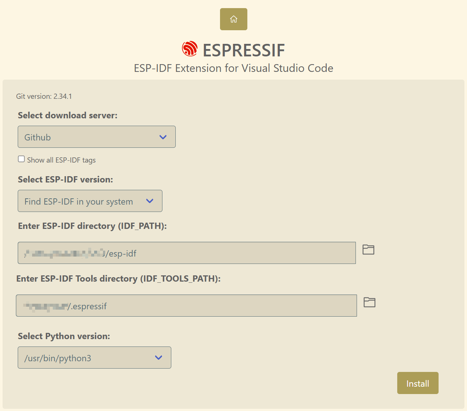Expand the Select ESP-IDF version dropdown
This screenshot has width=467, height=411.
[90, 201]
